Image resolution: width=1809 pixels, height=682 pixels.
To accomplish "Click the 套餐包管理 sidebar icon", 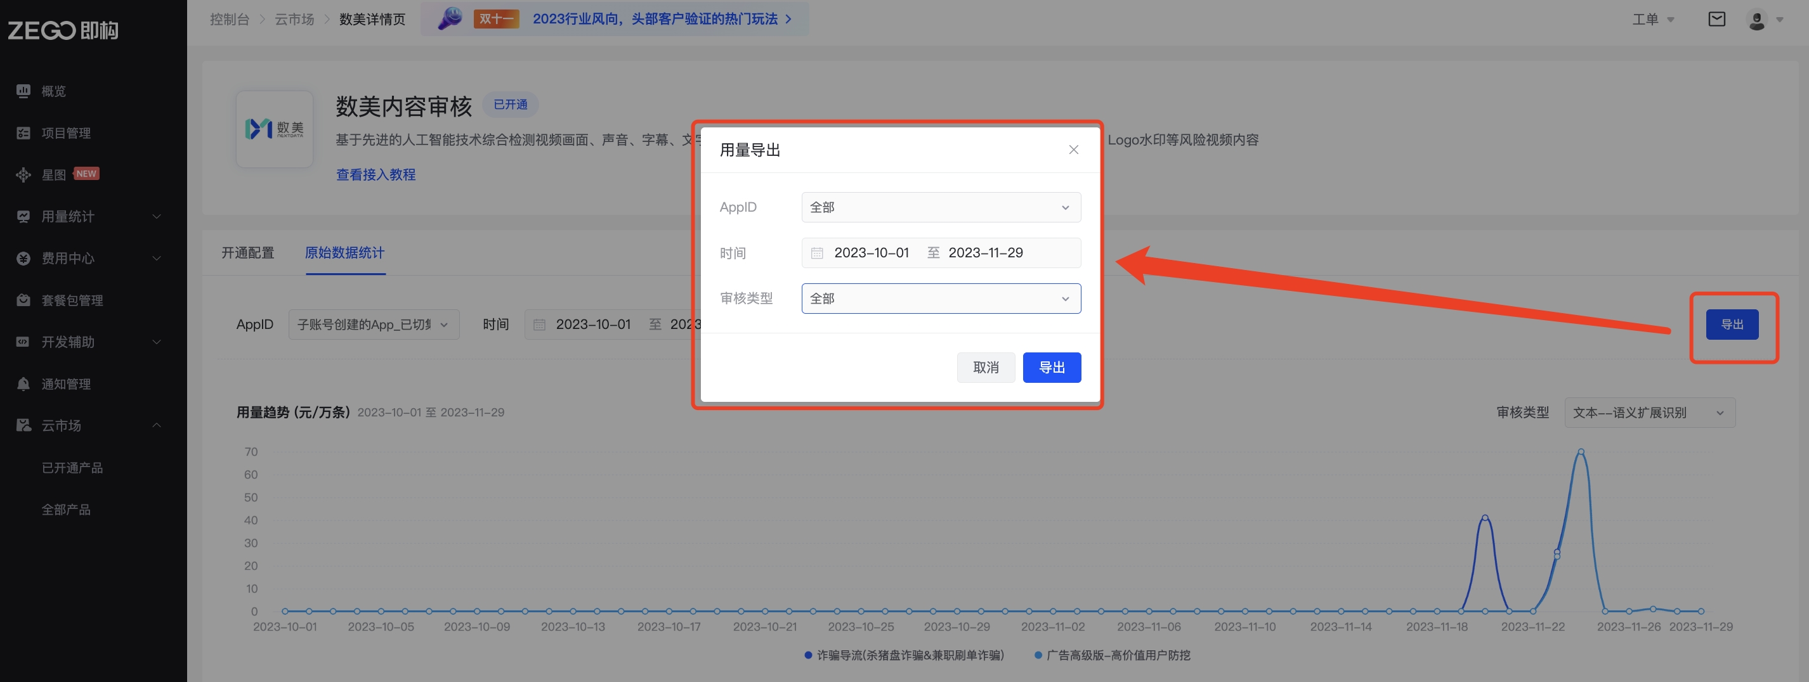I will click(x=23, y=300).
